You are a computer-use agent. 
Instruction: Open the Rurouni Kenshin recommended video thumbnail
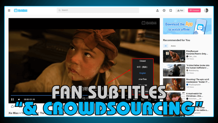pos(174,56)
